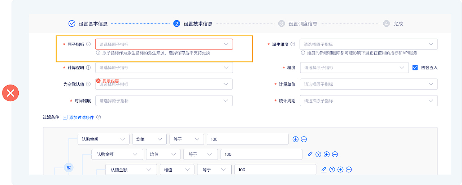The image size is (462, 185).
Task: Open the 原子指标 dropdown
Action: point(164,44)
